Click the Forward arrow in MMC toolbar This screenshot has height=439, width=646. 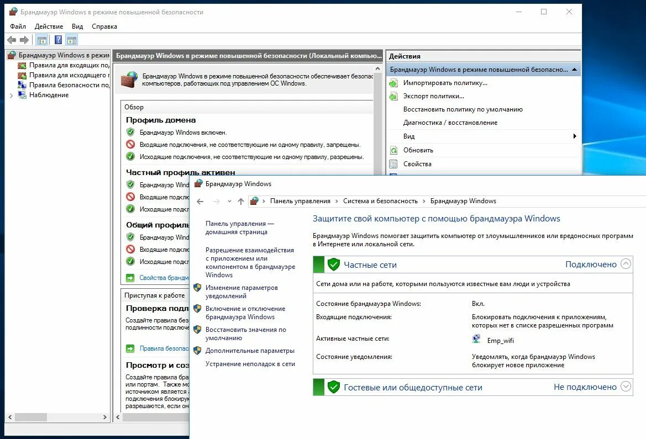(x=24, y=40)
